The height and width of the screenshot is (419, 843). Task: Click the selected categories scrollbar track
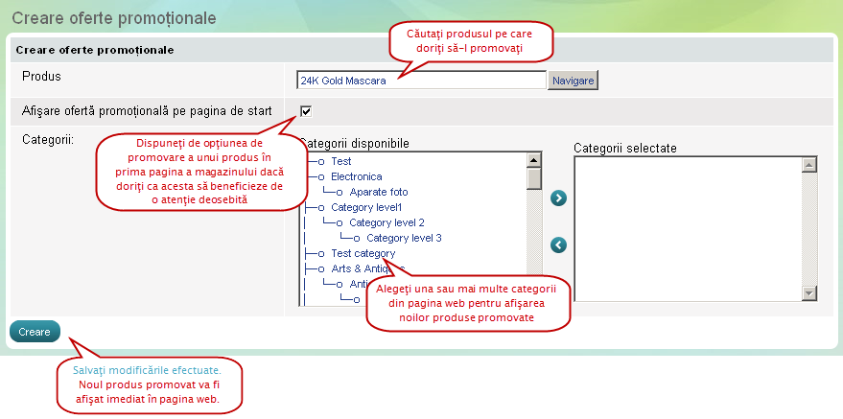tap(808, 228)
